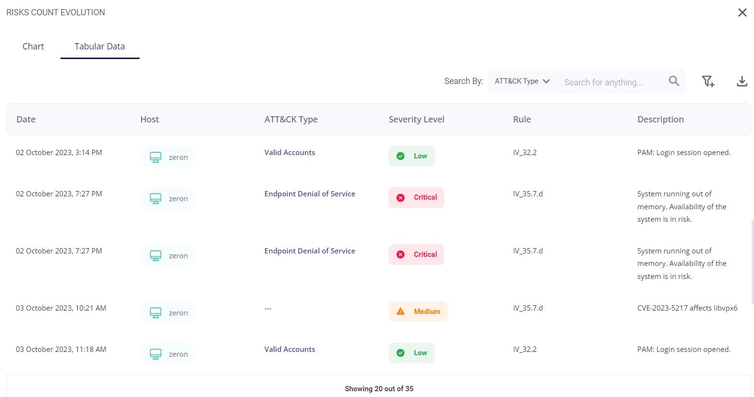Click PAM login description in 3:14 PM row
Viewport: 754px width, 397px height.
(x=684, y=153)
